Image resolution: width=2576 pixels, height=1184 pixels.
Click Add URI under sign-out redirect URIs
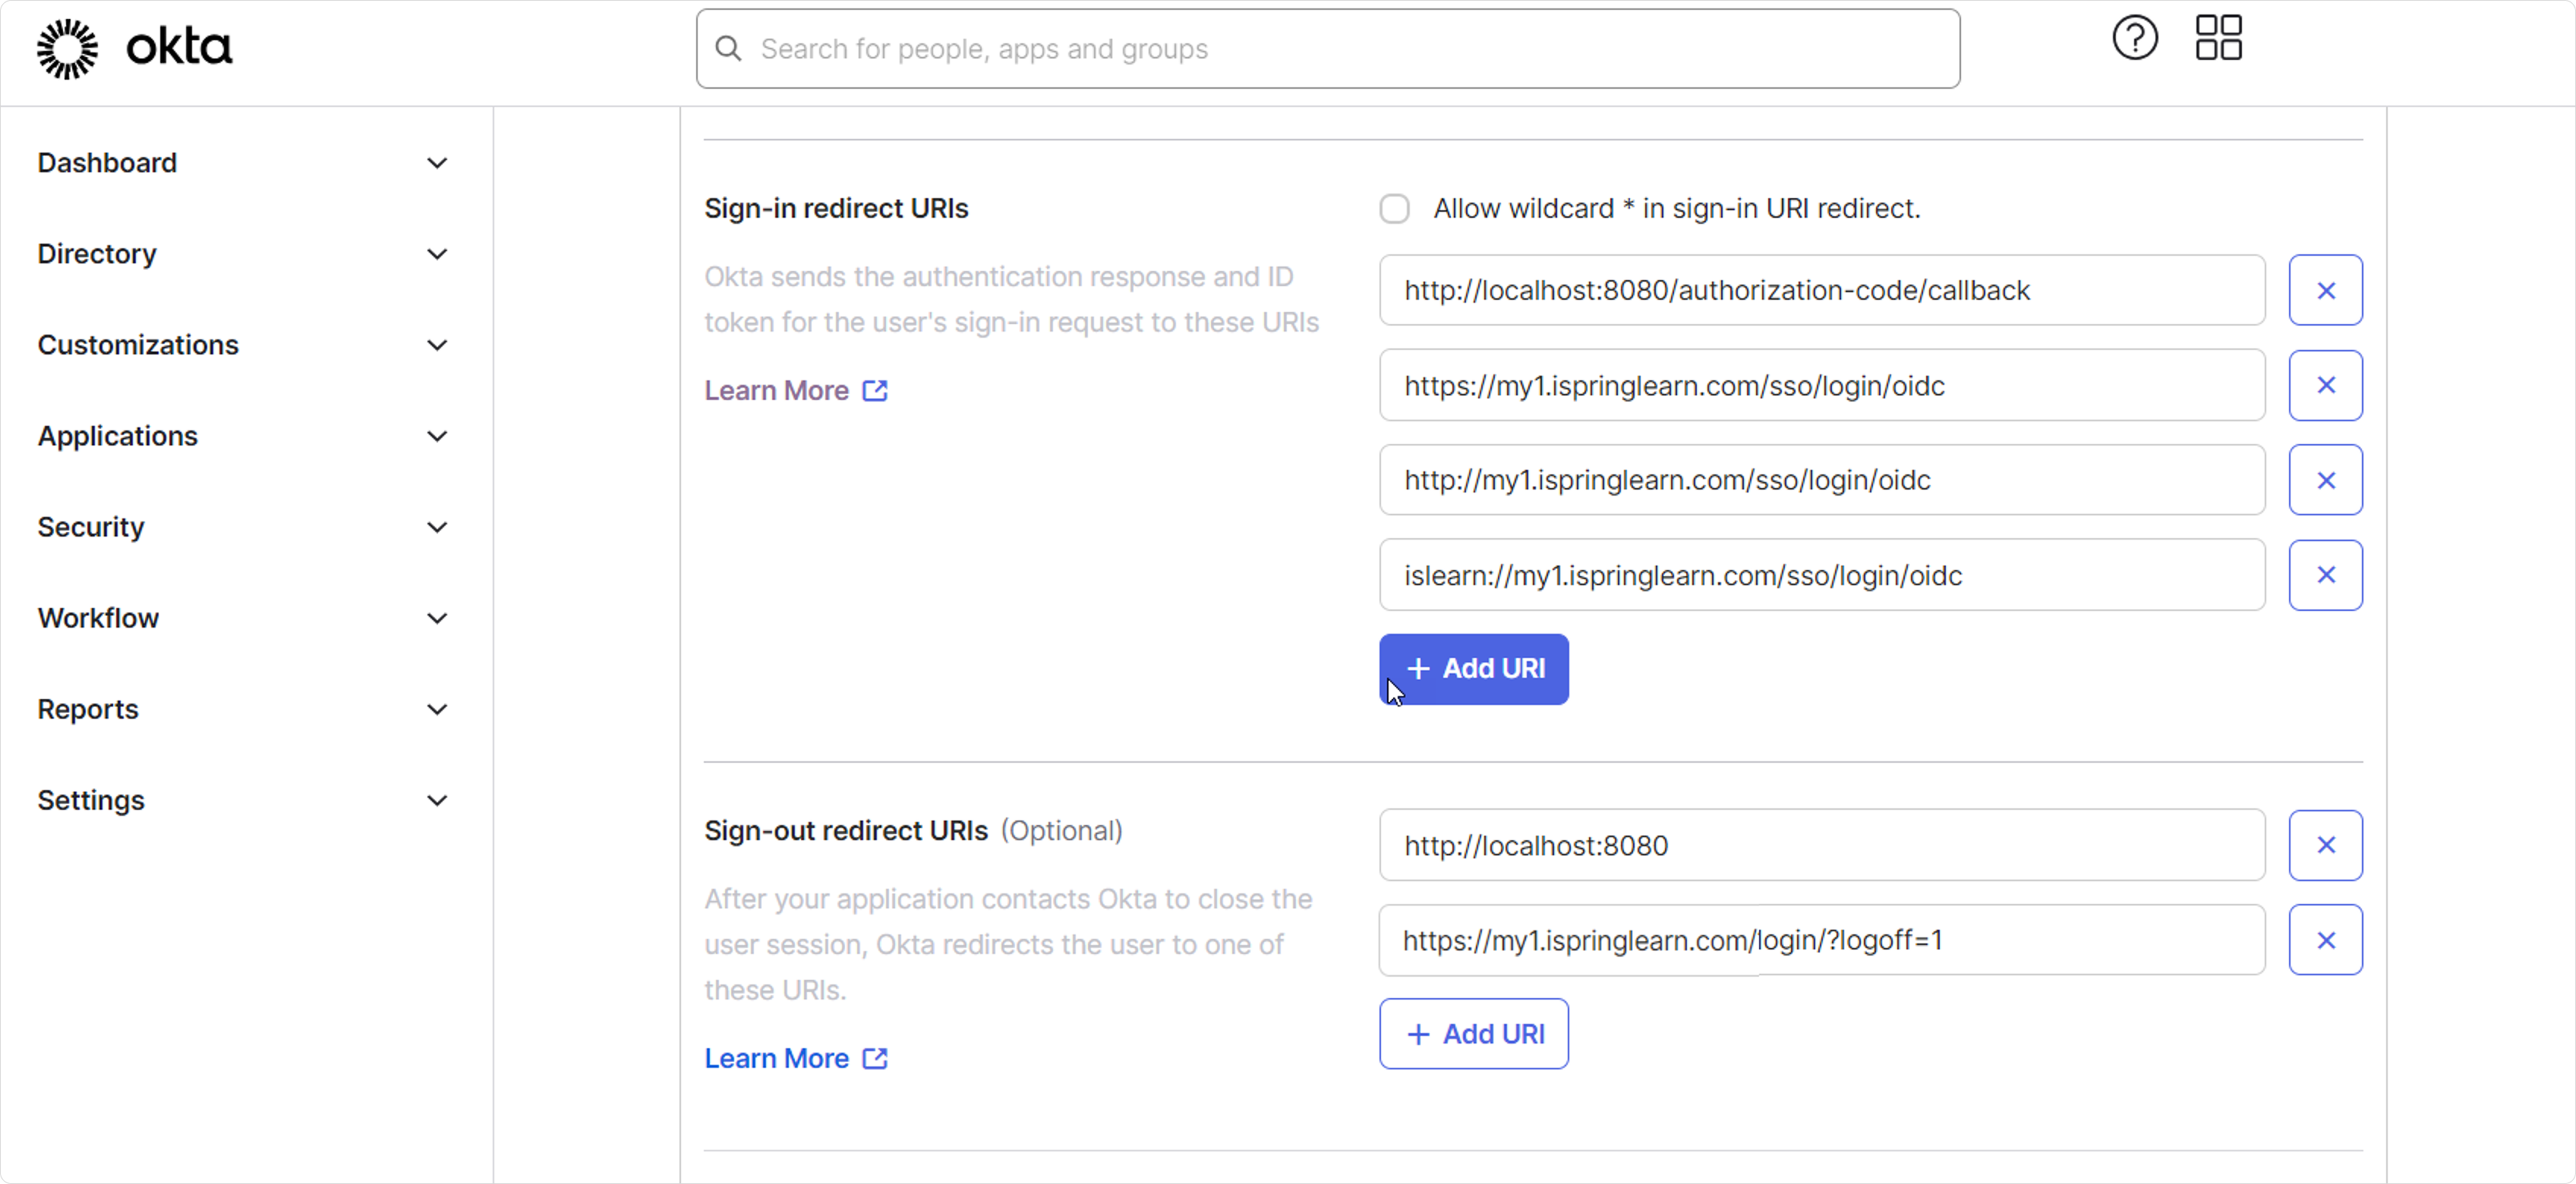pyautogui.click(x=1473, y=1034)
